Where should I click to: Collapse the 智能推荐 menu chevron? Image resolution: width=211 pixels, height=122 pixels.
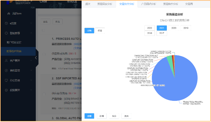31,33
